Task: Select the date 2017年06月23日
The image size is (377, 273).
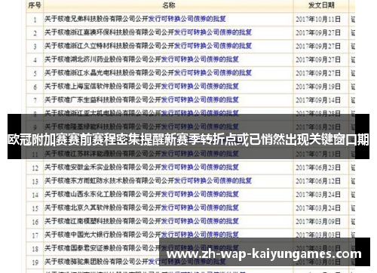Action: (318, 167)
